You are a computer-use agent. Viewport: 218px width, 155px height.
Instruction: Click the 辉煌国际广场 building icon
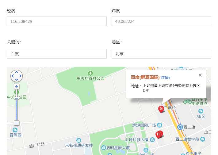[x=159, y=125]
